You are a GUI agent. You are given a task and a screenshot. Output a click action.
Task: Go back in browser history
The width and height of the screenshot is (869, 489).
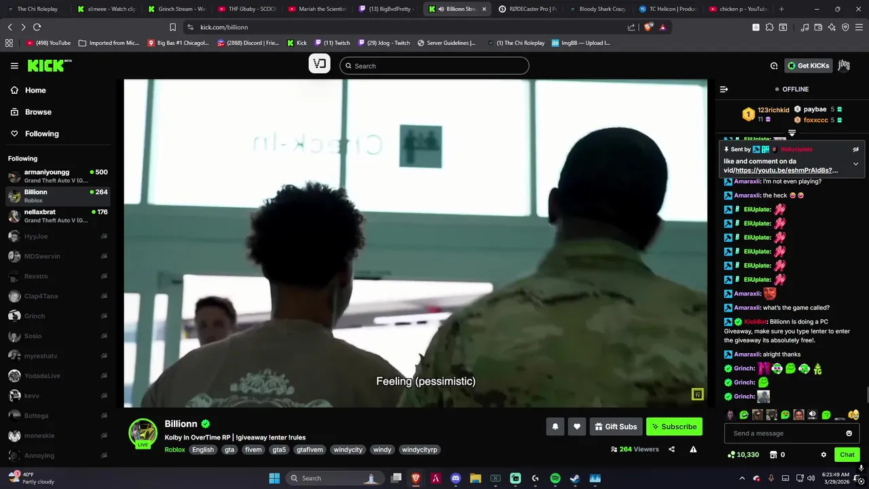10,27
